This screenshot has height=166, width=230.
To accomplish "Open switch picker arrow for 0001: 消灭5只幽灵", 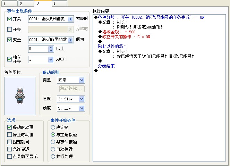I will tap(70, 19).
